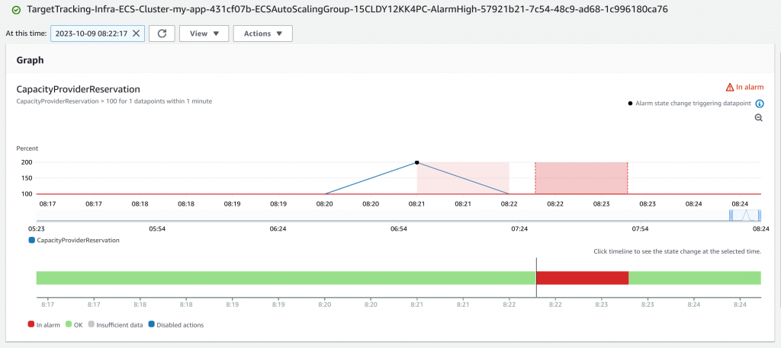Click the left handle of range slider
The width and height of the screenshot is (781, 348).
tap(731, 216)
